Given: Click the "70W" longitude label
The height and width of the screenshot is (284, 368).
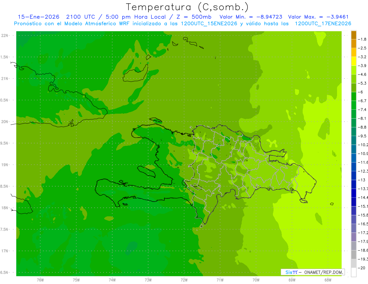Looking at the screenshot, I should coord(256,280).
